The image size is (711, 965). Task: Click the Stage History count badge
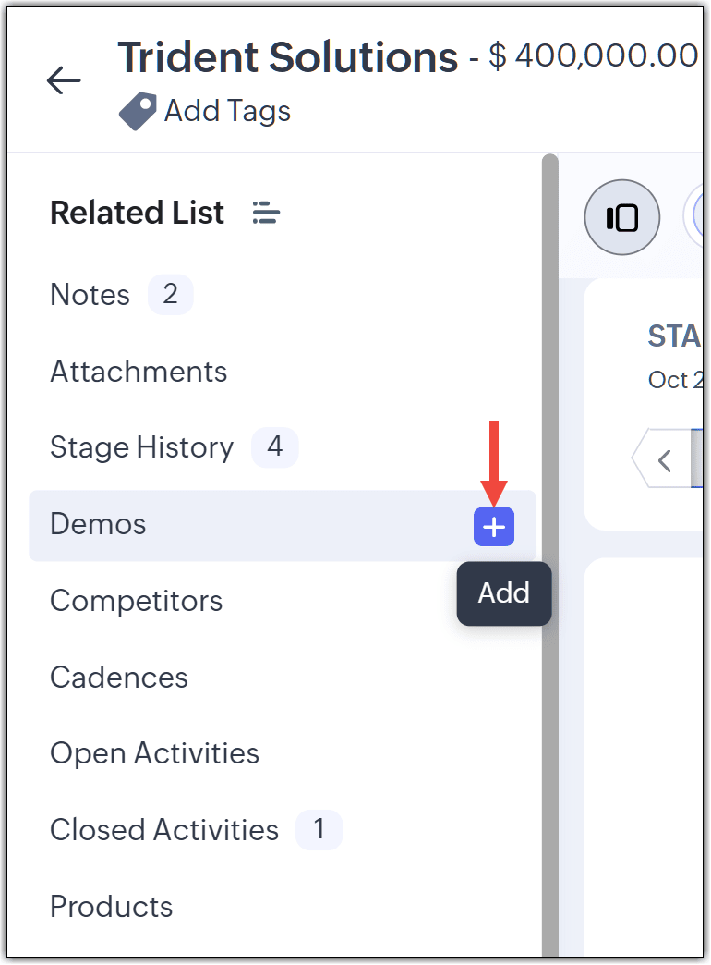pos(275,446)
